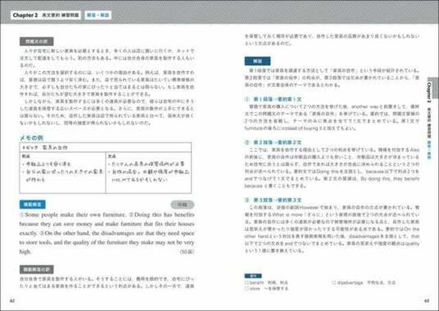Click the blue model answer label badge
The image size is (439, 311).
tap(32, 205)
